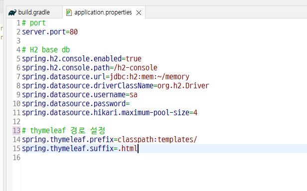Click line number 16 in the gutter
Viewport: 307px width, 191px height.
tap(16, 158)
